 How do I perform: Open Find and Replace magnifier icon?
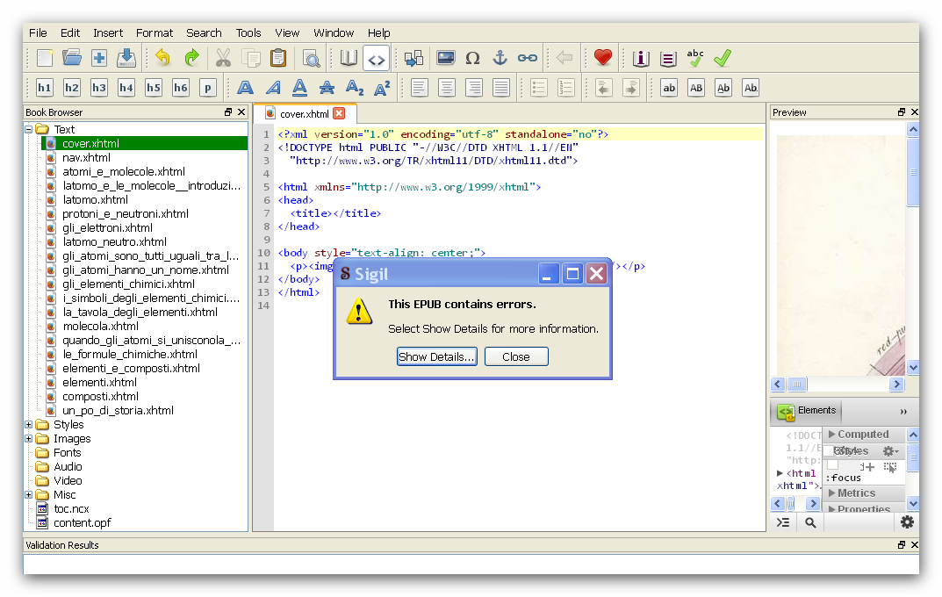click(x=311, y=58)
